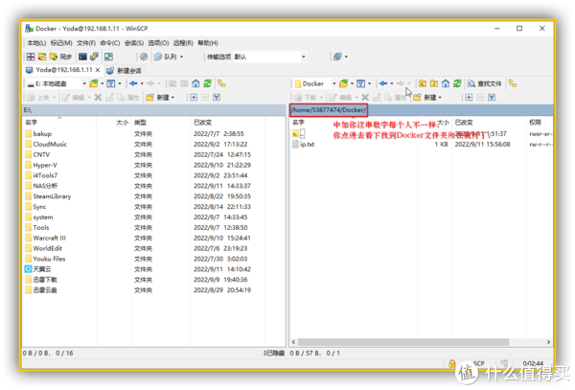Screen dimensions: 575x390
Task: Open the 新建会话 new session tab
Action: tap(125, 70)
